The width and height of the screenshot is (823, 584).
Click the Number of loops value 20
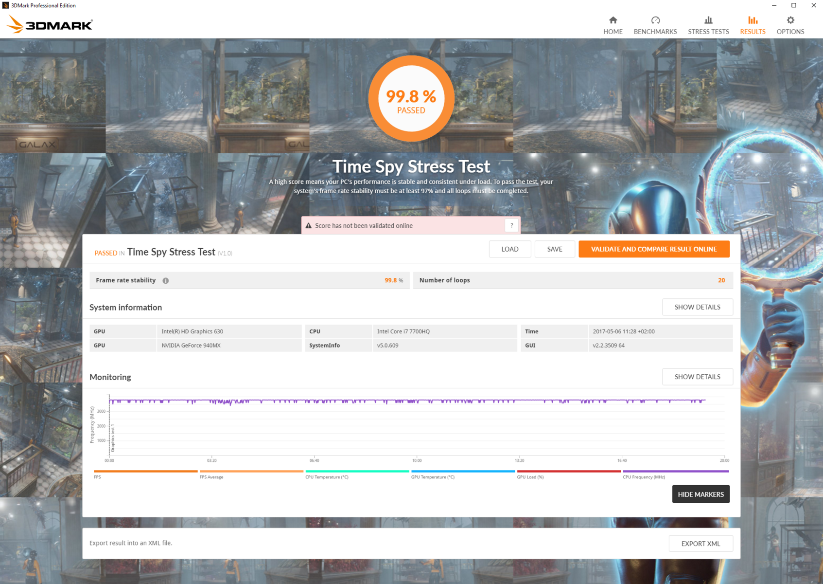click(721, 280)
